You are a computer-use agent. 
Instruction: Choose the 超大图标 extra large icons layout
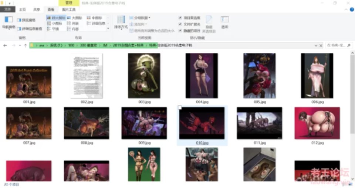pos(56,18)
